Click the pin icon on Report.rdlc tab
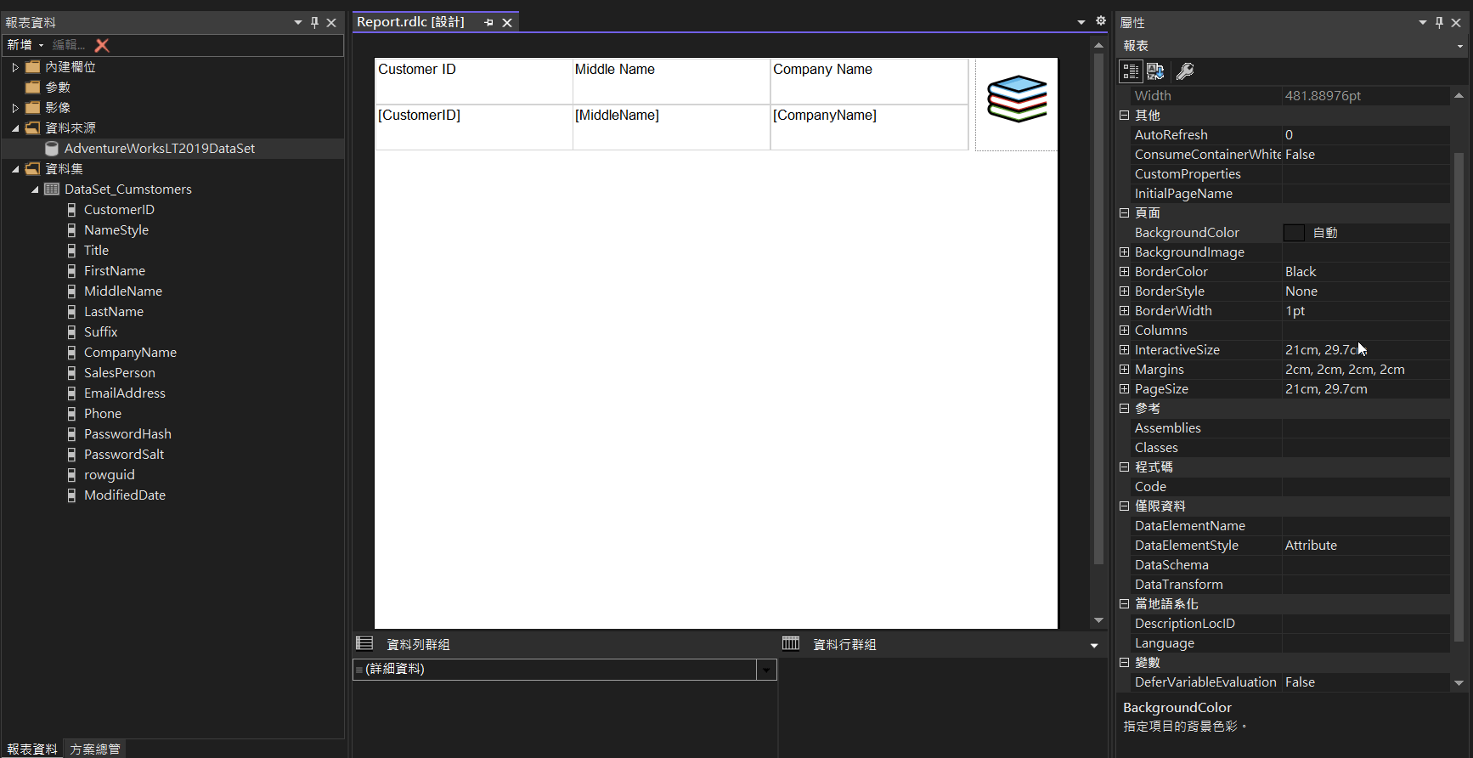 coord(488,23)
